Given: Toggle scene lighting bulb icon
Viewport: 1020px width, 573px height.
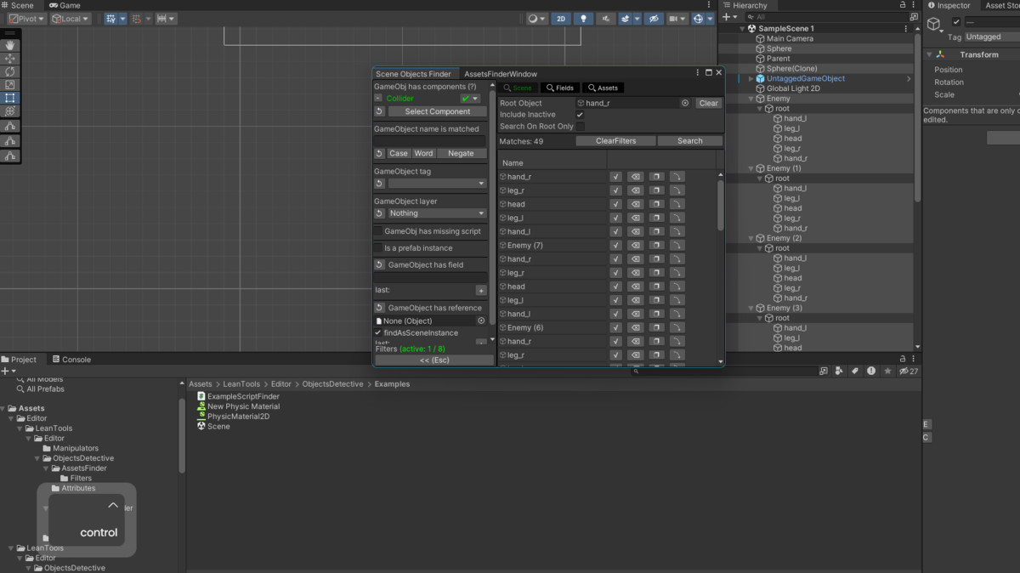Looking at the screenshot, I should click(584, 18).
